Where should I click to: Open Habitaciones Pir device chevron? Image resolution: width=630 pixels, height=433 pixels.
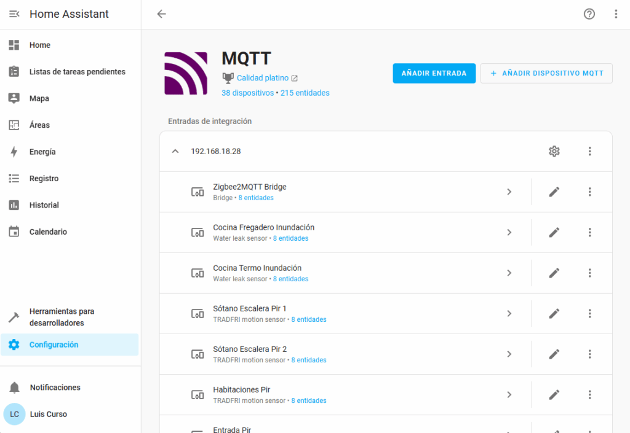(x=509, y=395)
